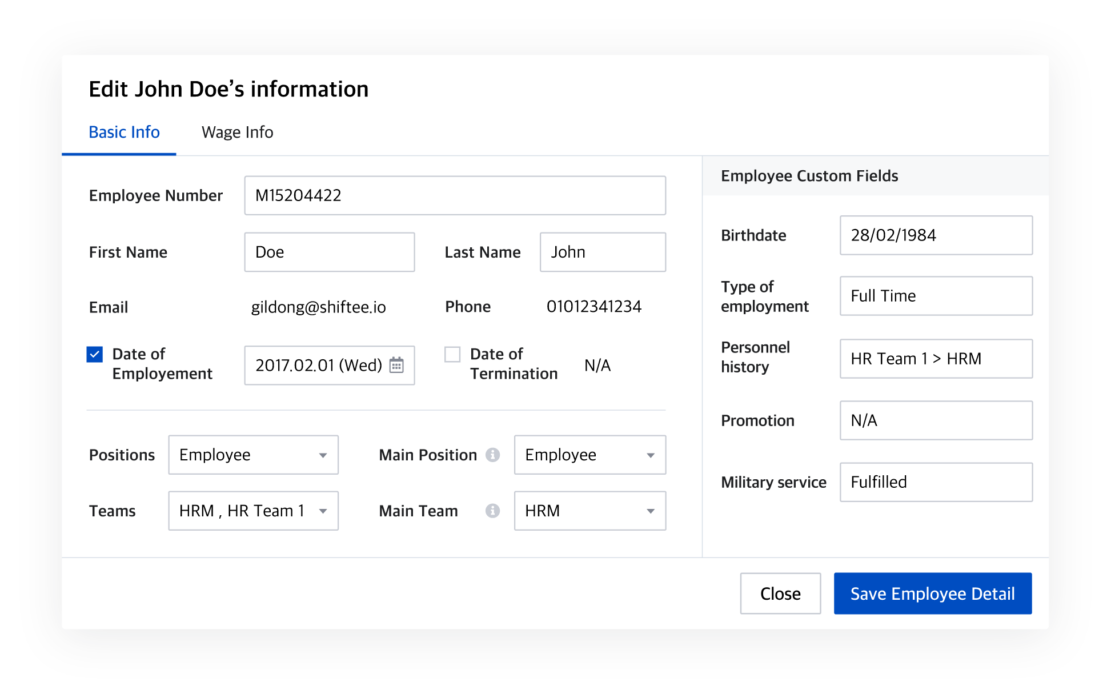Click the email gildong@shiftee.io
The image size is (1111, 698).
click(x=319, y=307)
